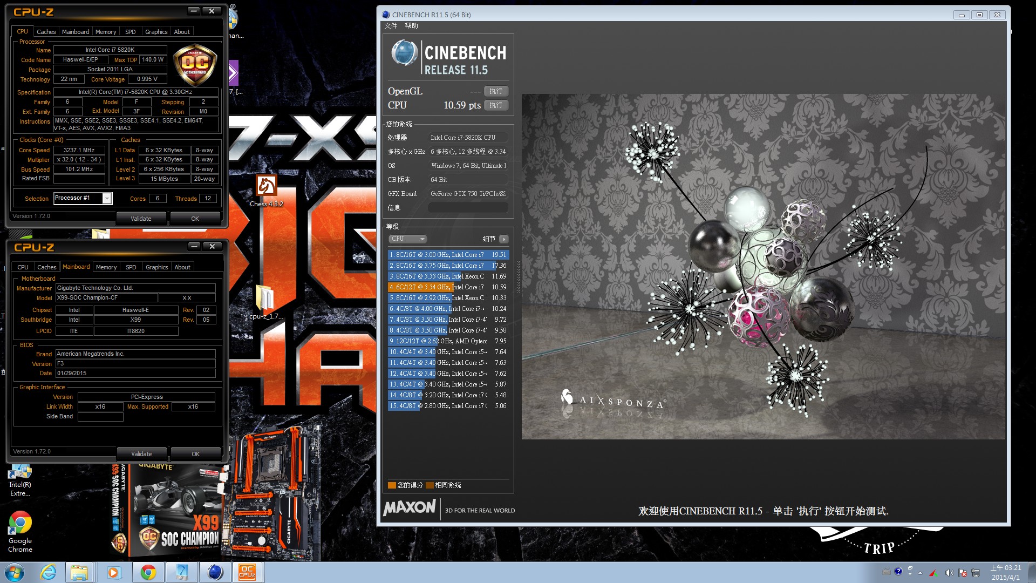Viewport: 1036px width, 583px height.
Task: Select ranking row 3 Intel Xeon 11.69
Action: coord(448,276)
